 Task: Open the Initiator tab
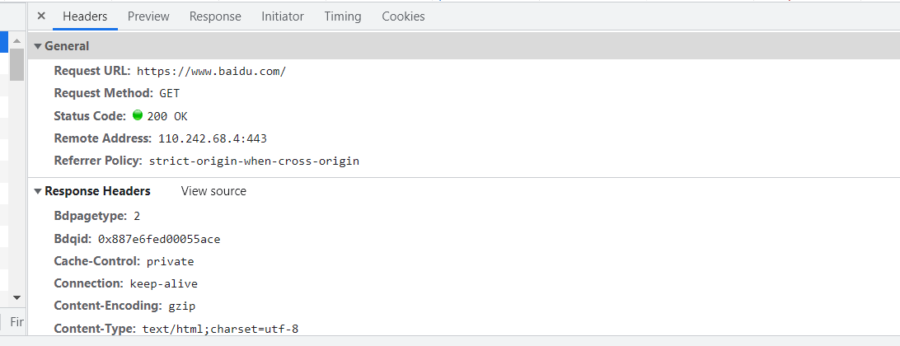[283, 16]
